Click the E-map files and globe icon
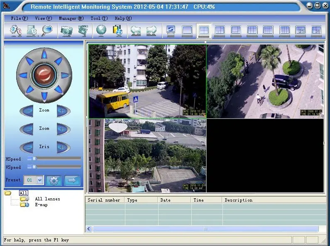 point(117,31)
